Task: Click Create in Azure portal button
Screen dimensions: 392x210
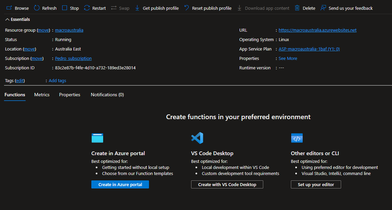Action: click(120, 184)
